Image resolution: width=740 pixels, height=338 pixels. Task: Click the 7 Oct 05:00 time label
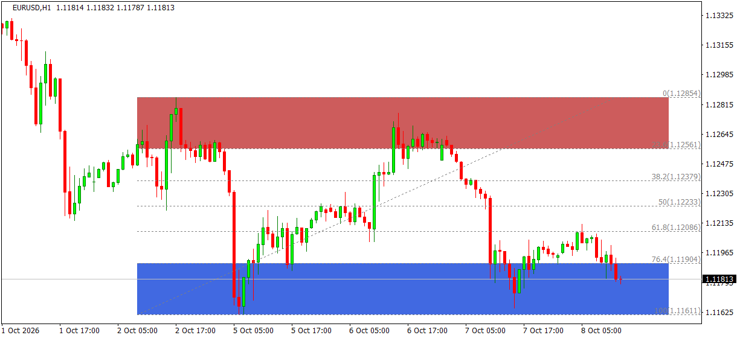pos(486,331)
